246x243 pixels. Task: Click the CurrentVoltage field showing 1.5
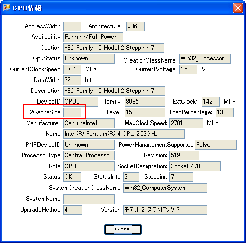[188, 69]
